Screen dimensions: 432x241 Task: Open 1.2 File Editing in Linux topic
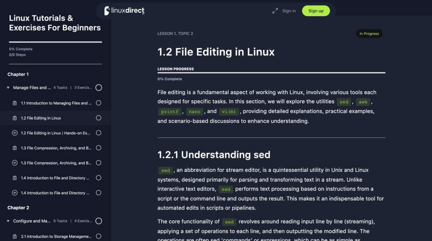pos(41,118)
